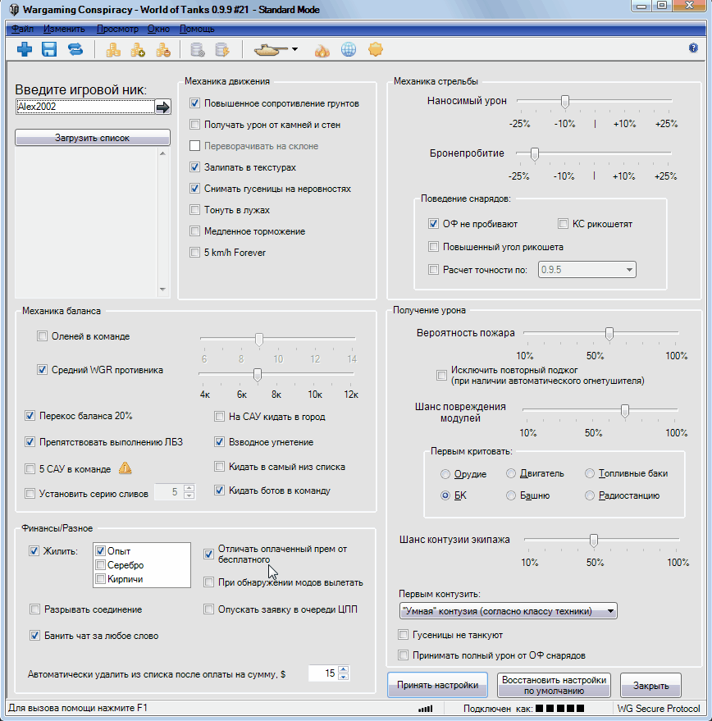Select the Двигатель radio button
Screen dimensions: 712x721
pos(511,474)
